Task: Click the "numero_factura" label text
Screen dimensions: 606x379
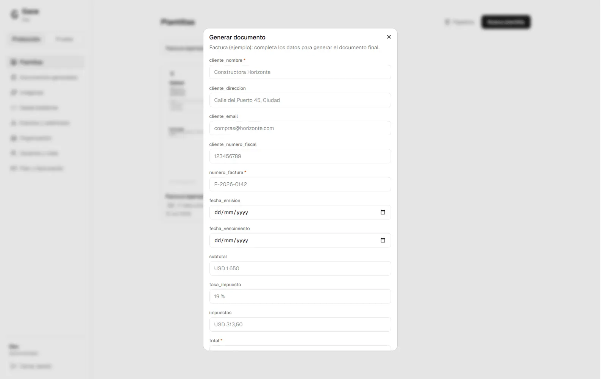Action: click(x=226, y=172)
